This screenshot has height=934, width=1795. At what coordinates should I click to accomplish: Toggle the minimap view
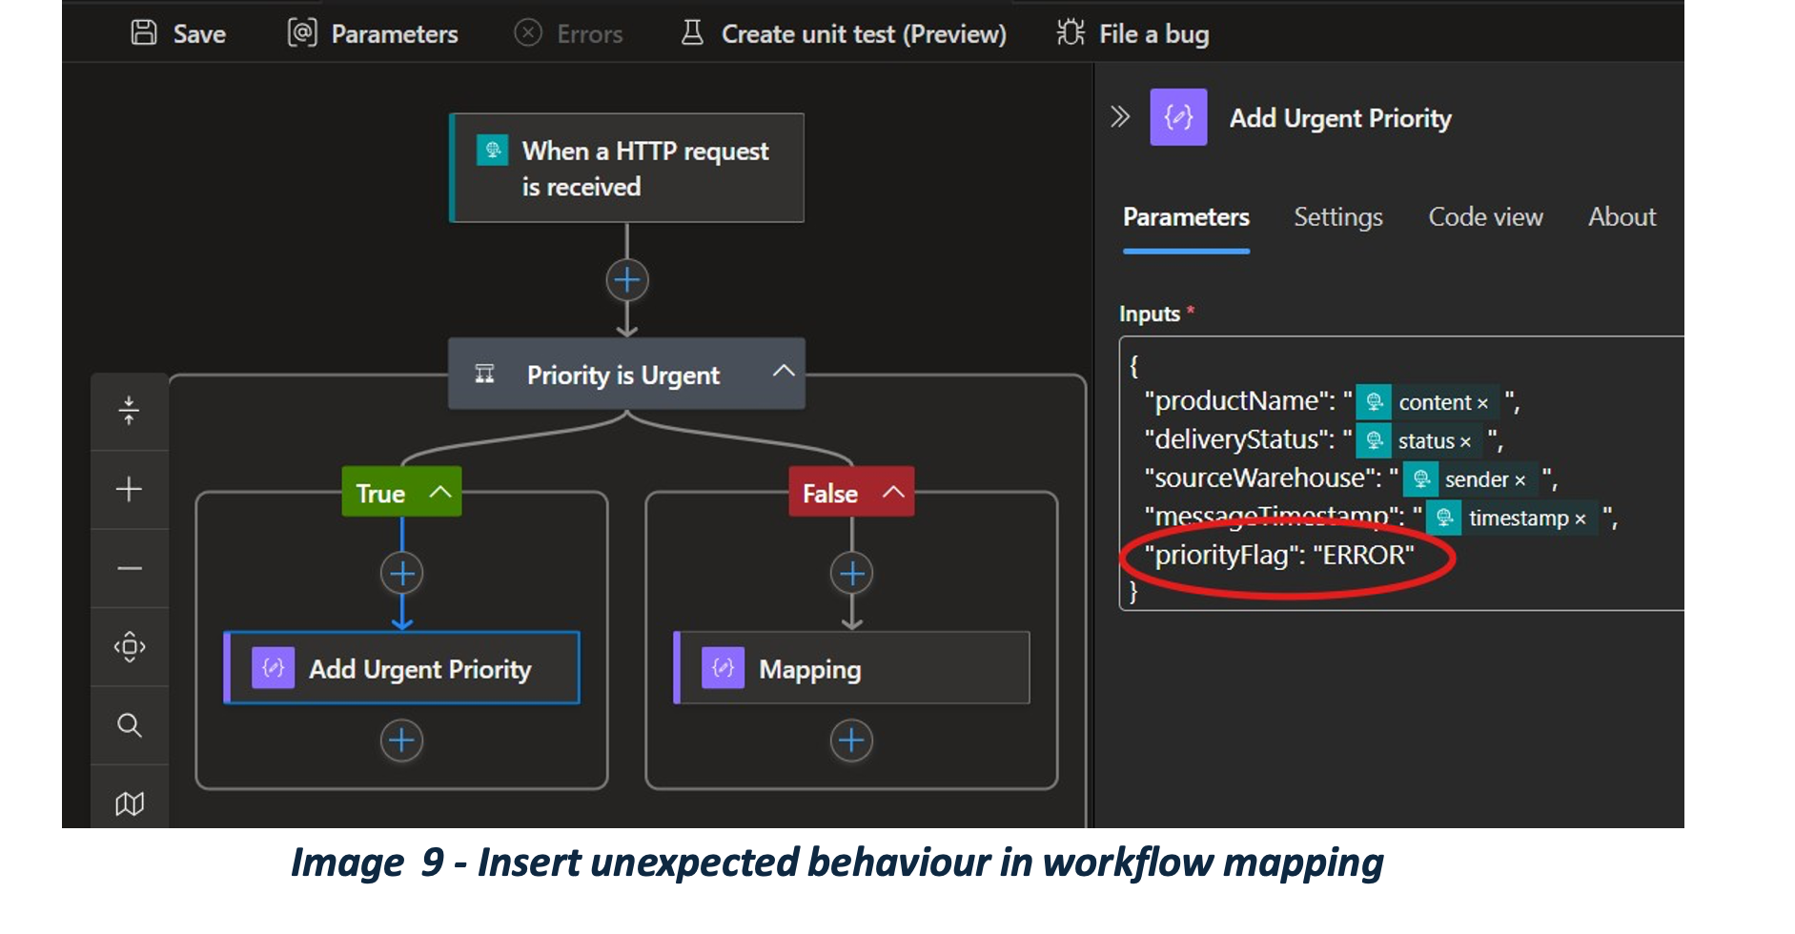[129, 802]
